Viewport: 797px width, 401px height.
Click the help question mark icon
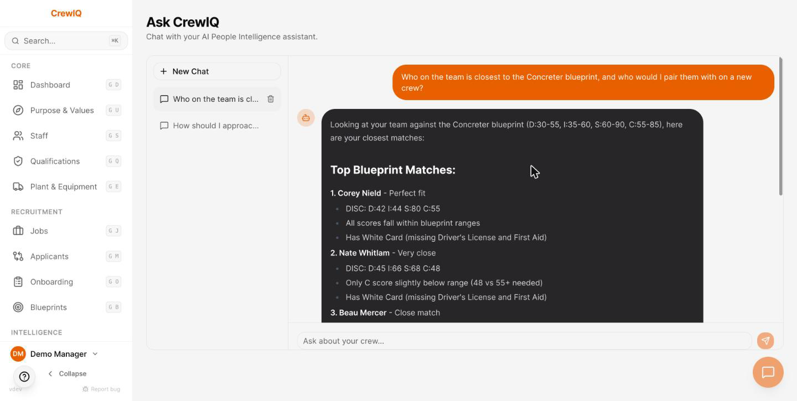click(24, 377)
